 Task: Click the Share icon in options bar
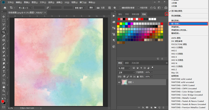[x=166, y=8]
